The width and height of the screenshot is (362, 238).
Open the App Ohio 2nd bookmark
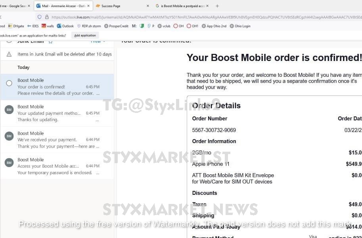click(x=214, y=26)
